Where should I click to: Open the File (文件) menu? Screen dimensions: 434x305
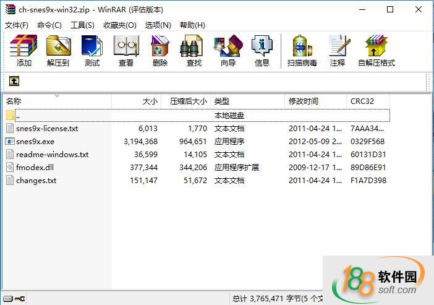17,25
